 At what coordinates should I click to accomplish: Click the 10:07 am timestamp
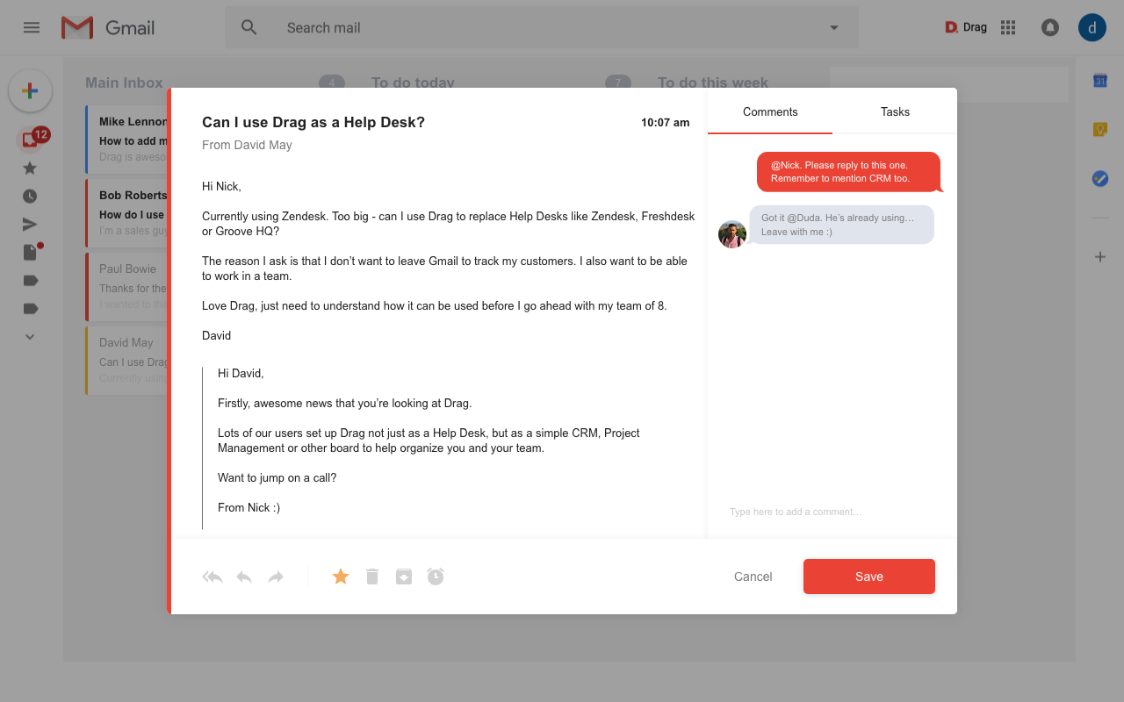pyautogui.click(x=666, y=122)
